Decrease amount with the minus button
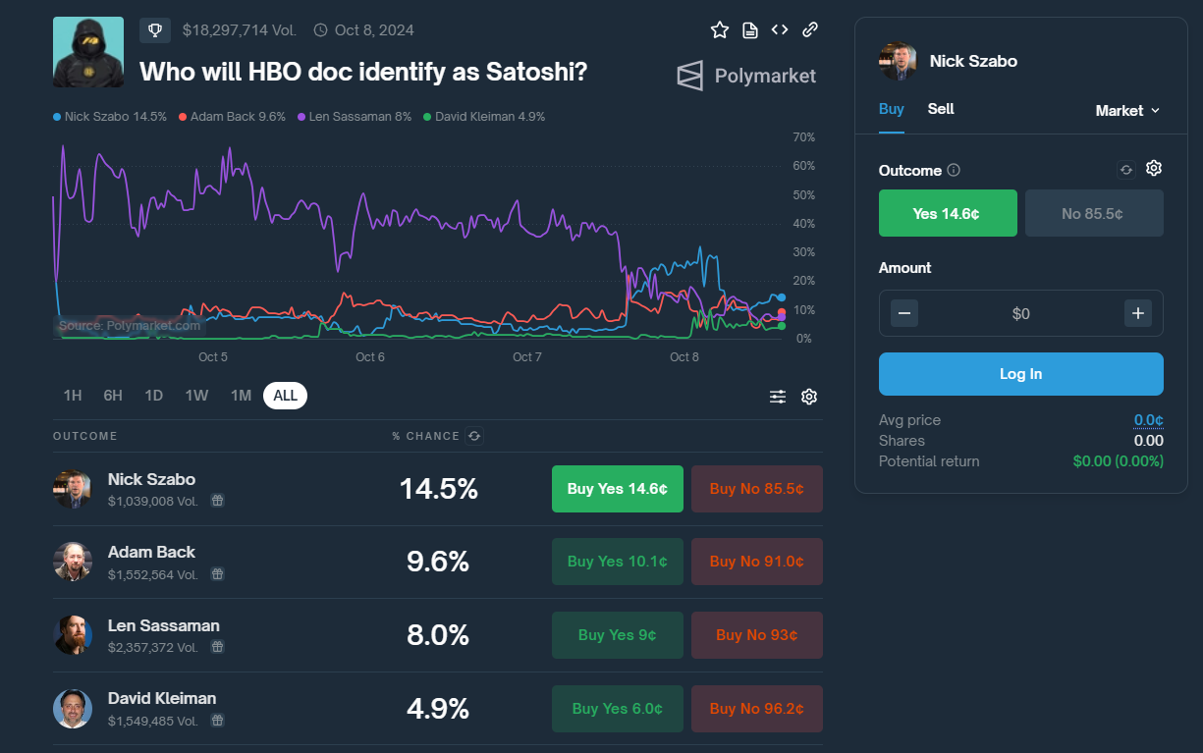 pyautogui.click(x=904, y=313)
